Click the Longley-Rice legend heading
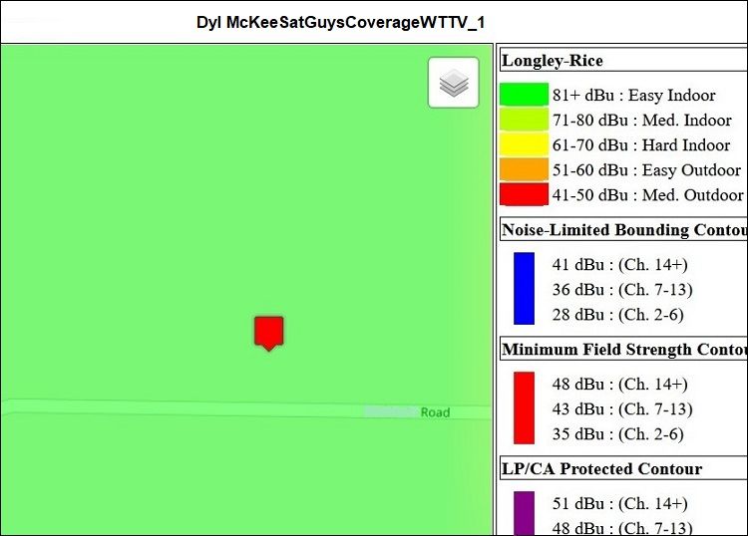The width and height of the screenshot is (748, 536). click(x=553, y=61)
